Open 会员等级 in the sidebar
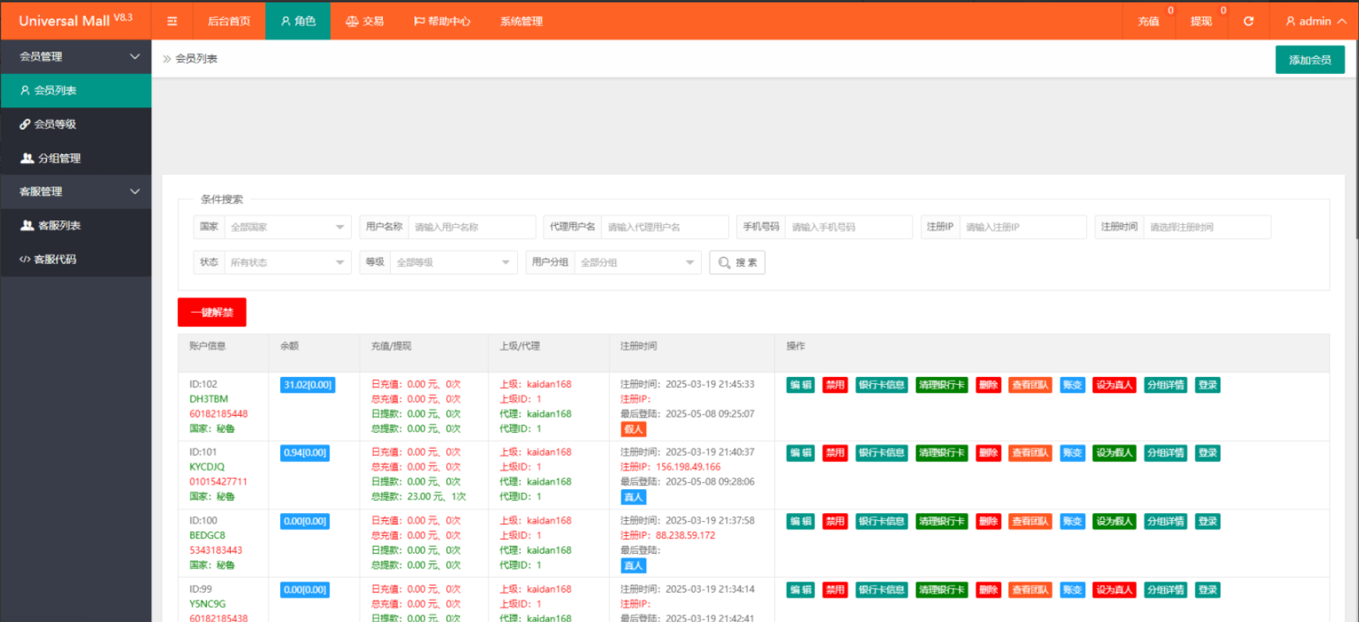The width and height of the screenshot is (1359, 622). [x=76, y=124]
